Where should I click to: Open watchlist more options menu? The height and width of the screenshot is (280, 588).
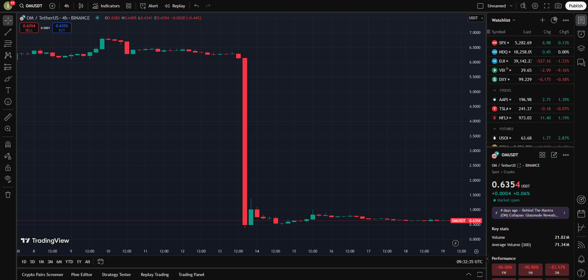tap(566, 20)
